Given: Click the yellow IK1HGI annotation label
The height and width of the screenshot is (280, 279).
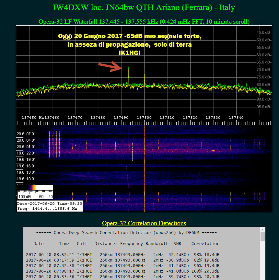Looking at the screenshot, I should click(130, 53).
